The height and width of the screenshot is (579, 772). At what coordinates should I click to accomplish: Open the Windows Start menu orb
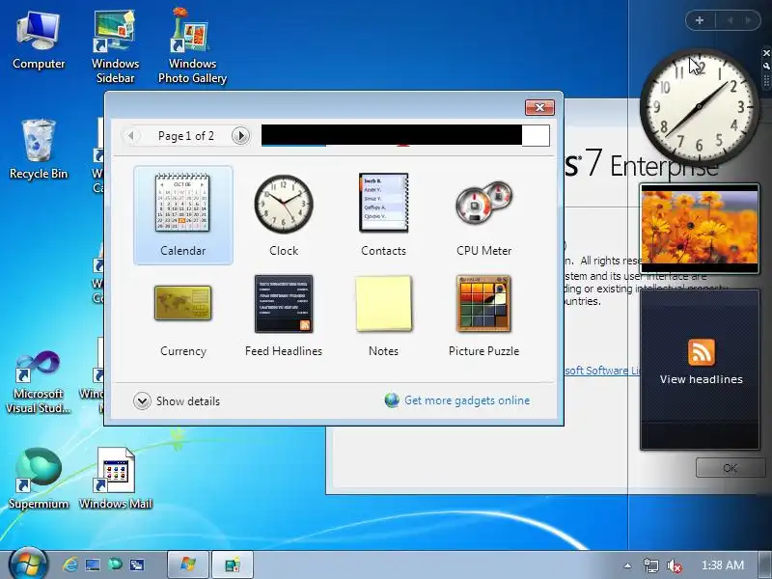(x=28, y=564)
